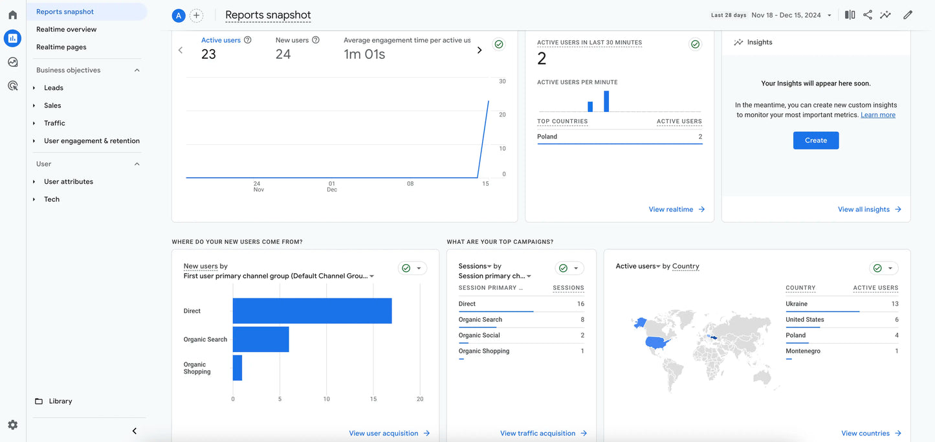Click the pencil Customize report icon

[x=908, y=15]
